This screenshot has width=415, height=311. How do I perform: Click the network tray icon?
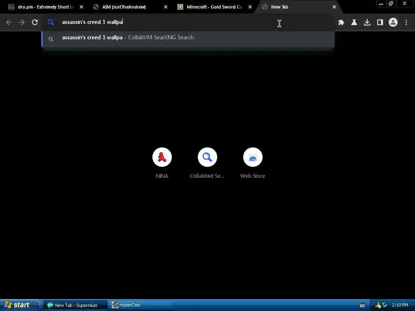tap(385, 305)
